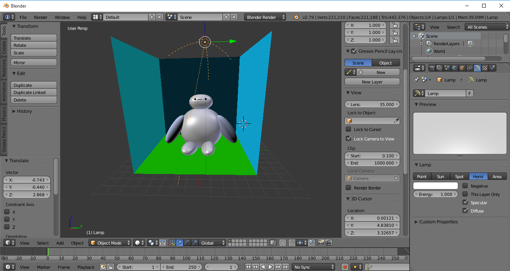Toggle the Grease Pencil Layers checkbox
The width and height of the screenshot is (510, 271).
354,51
